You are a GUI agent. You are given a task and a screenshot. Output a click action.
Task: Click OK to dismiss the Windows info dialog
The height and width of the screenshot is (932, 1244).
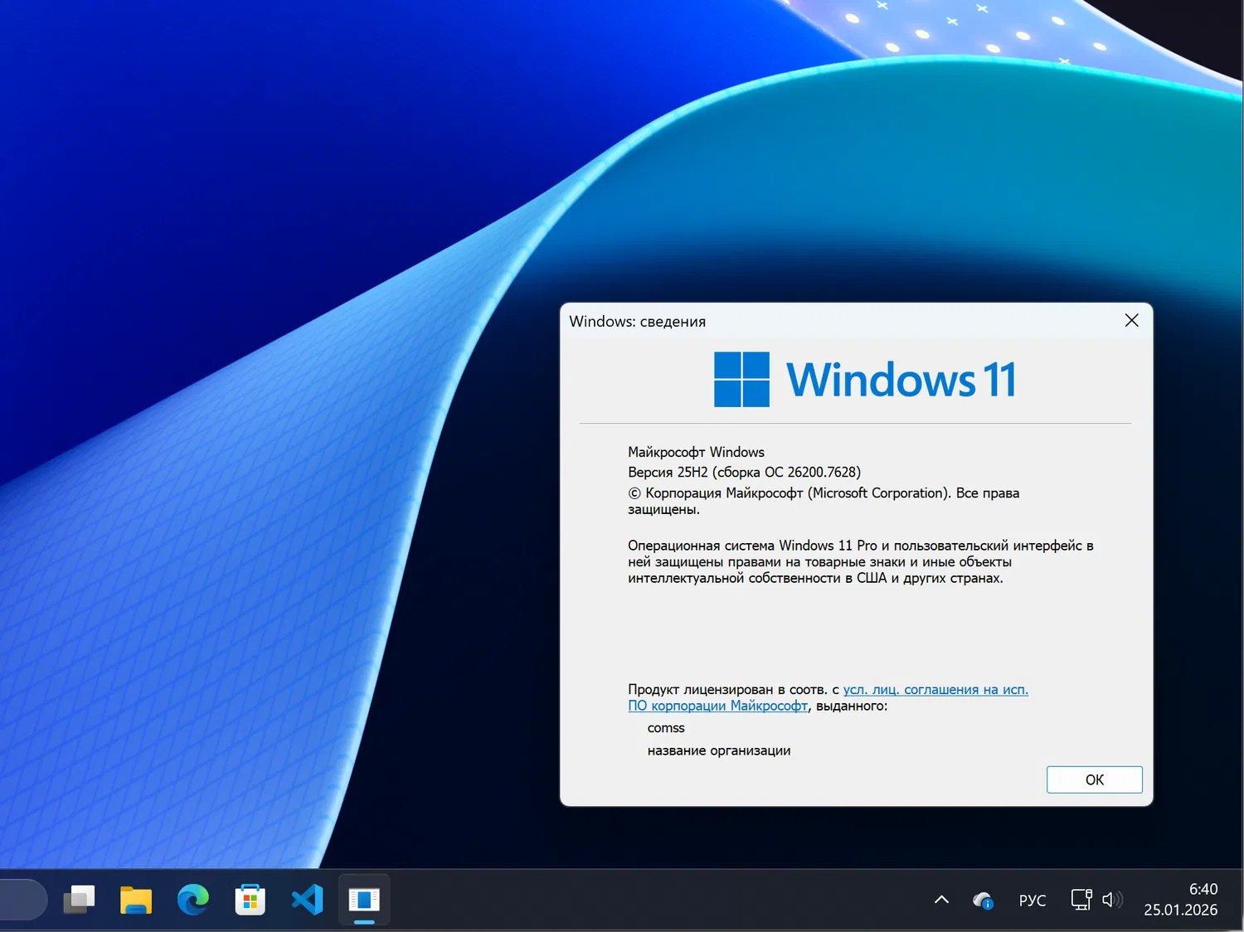click(x=1094, y=779)
